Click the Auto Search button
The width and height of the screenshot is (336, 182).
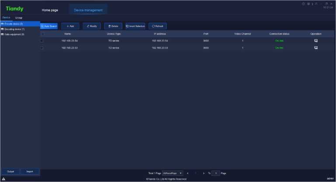49,26
